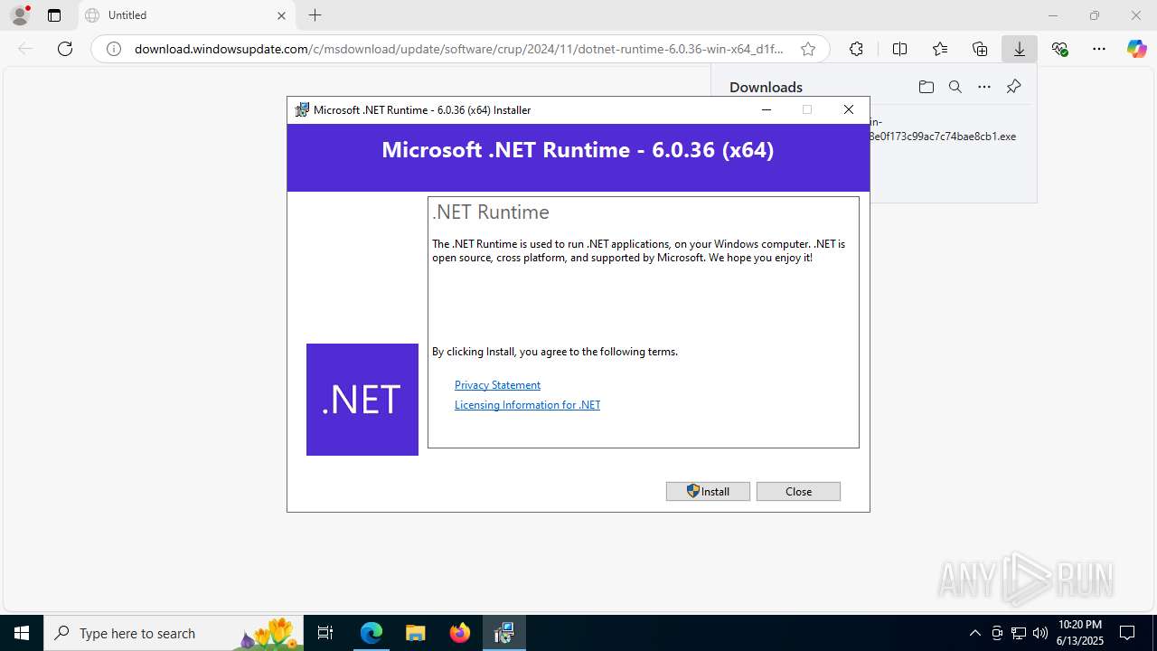Open Favorites list icon
Screen dimensions: 1157x651
coord(940,49)
